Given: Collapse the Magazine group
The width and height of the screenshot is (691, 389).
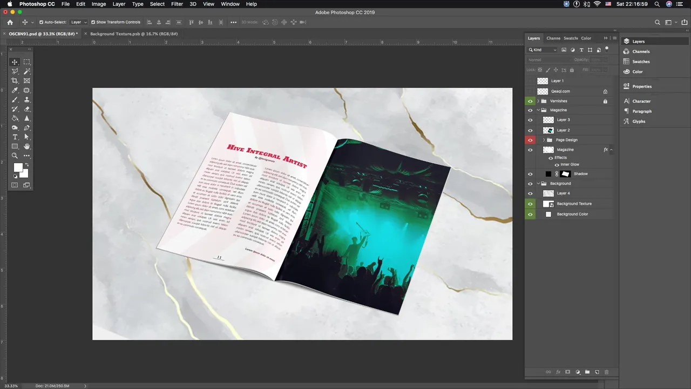Looking at the screenshot, I should [538, 110].
